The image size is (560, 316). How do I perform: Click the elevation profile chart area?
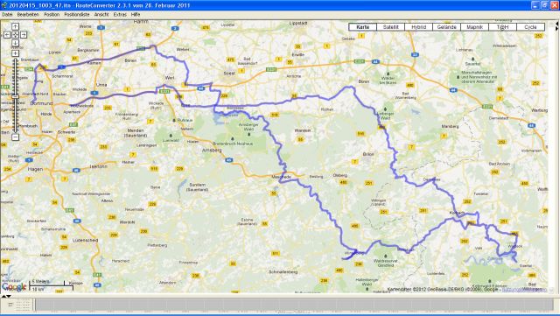(294, 305)
